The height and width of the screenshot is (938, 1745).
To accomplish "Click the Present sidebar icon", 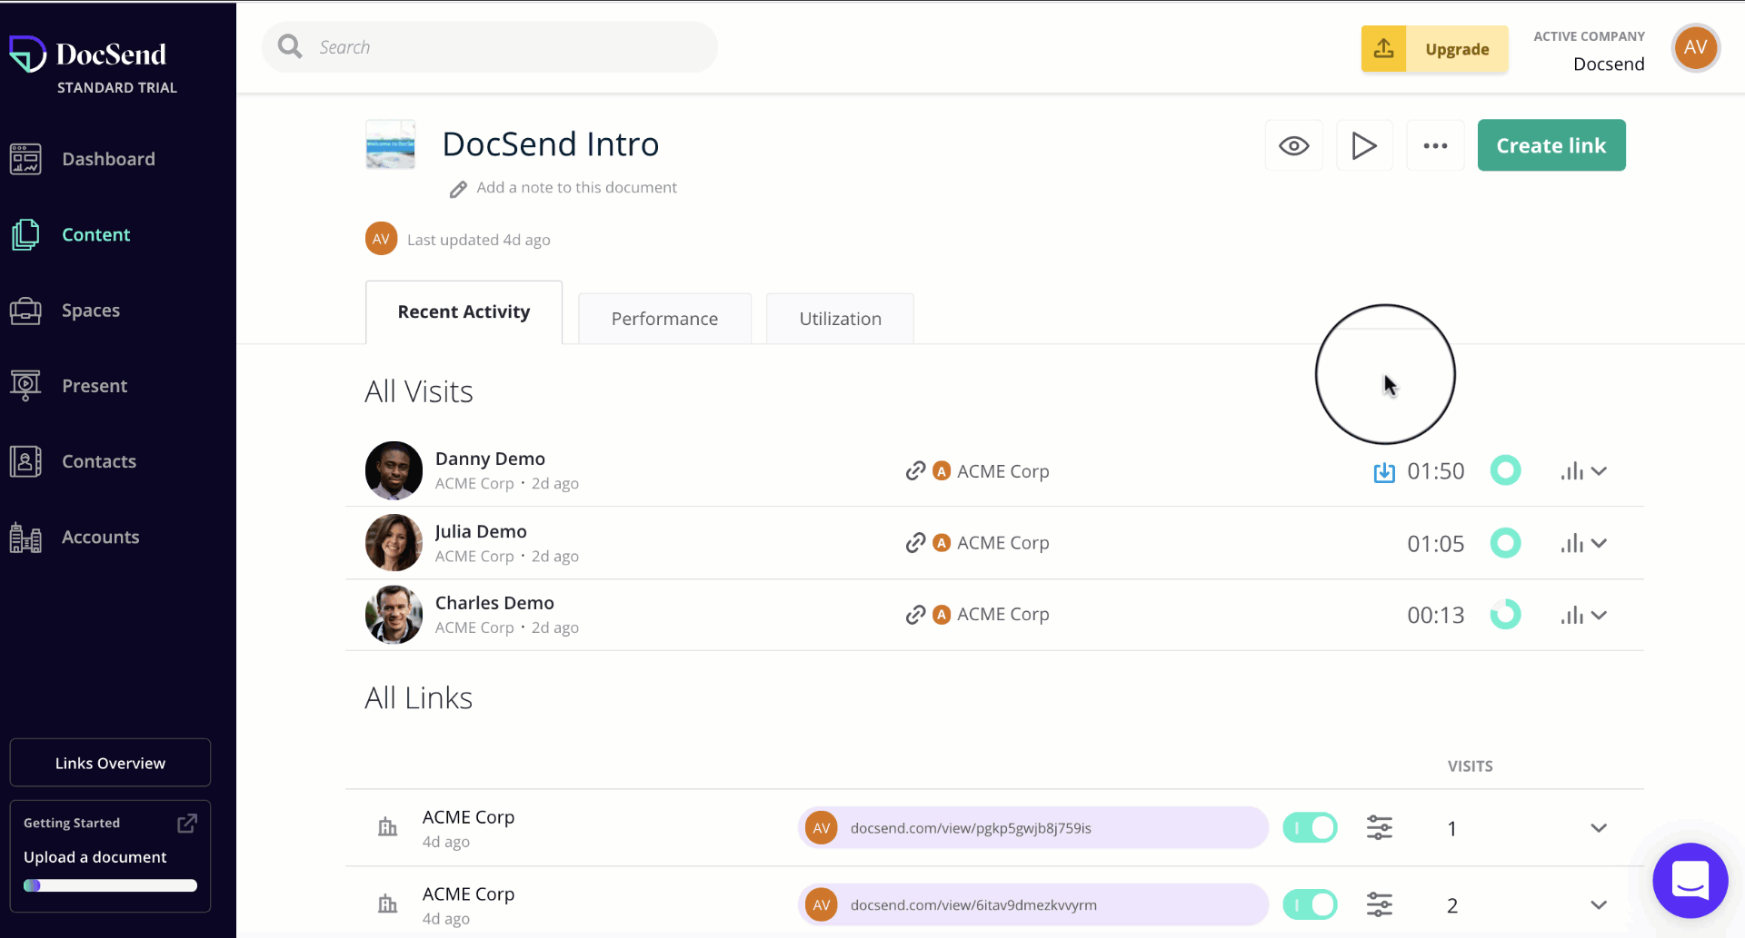I will pyautogui.click(x=25, y=386).
